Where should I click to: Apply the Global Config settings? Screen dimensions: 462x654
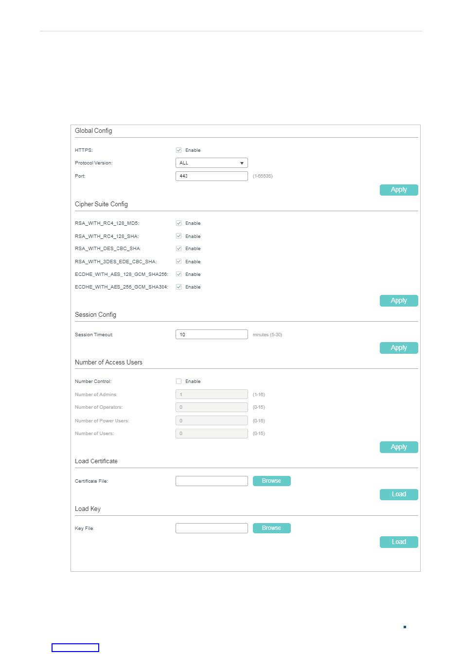399,190
